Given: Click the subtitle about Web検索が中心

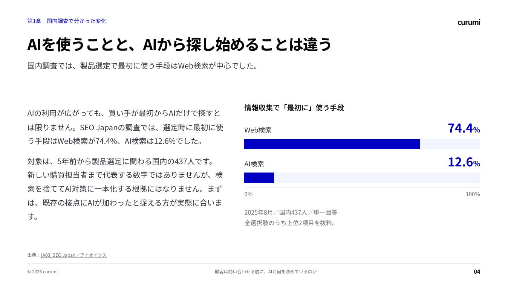Looking at the screenshot, I should coord(142,66).
